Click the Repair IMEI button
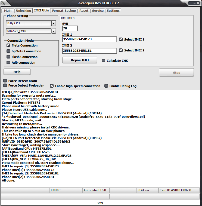202x206 pixels. (80, 60)
